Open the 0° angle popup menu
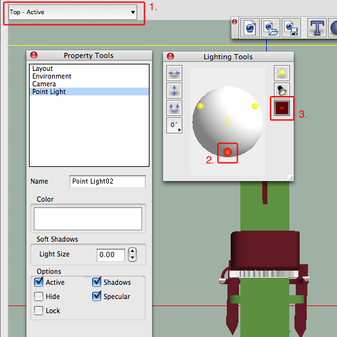This screenshot has height=337, width=337. tap(174, 125)
